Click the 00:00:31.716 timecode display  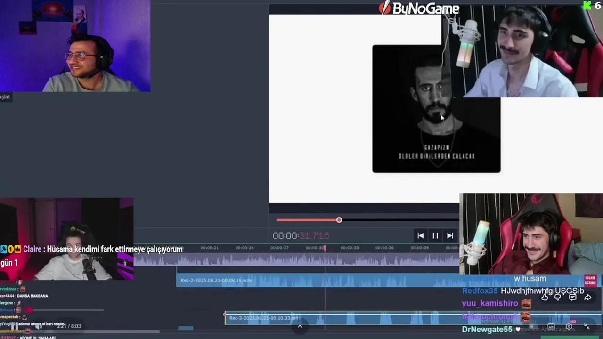[301, 235]
